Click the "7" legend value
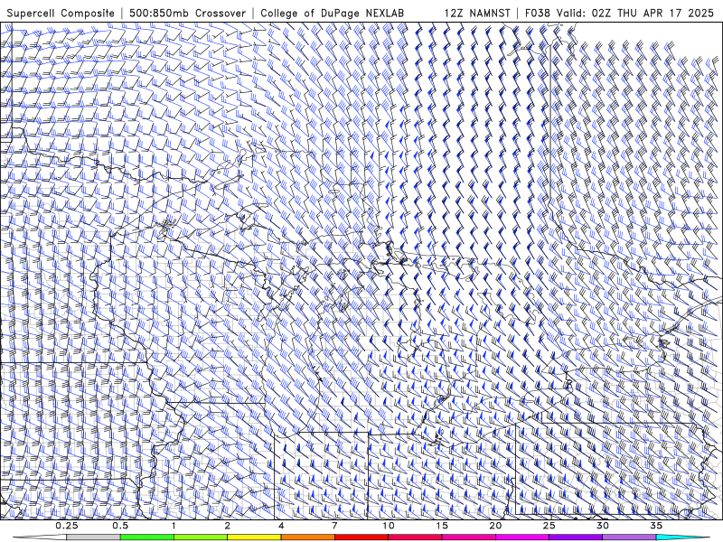 334,526
